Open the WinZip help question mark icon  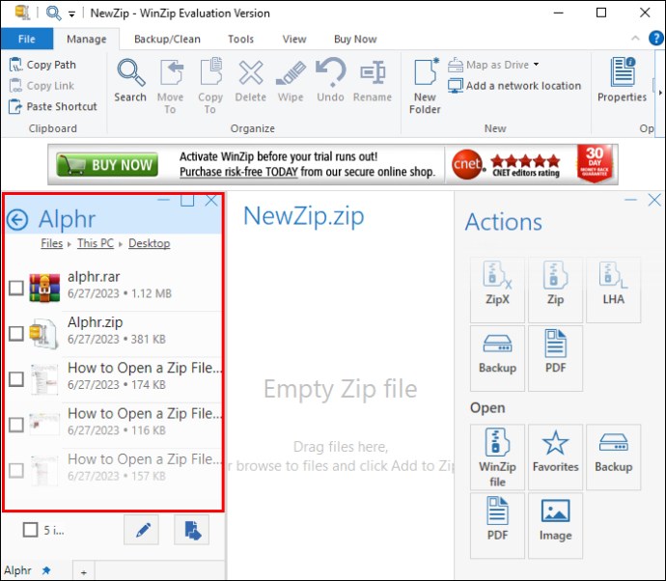tap(656, 39)
